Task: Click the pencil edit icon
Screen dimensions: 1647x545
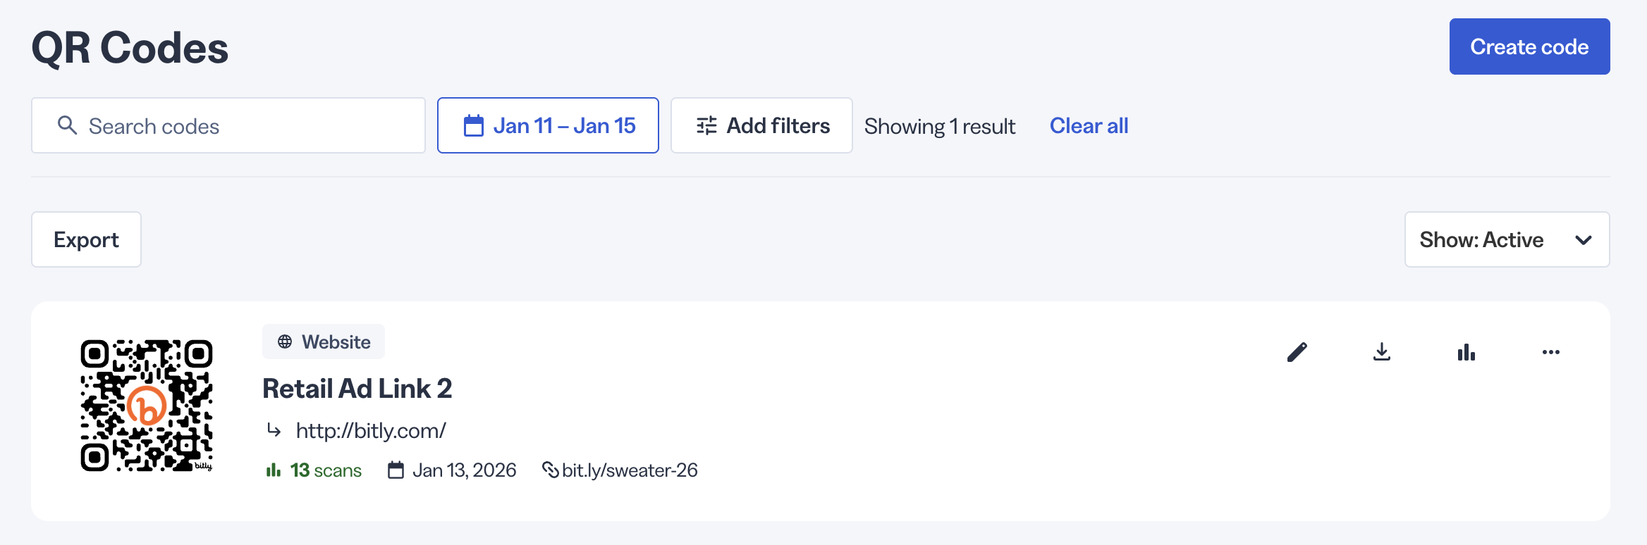Action: 1297,352
